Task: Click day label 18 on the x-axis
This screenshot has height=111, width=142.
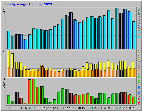Action: (x=79, y=108)
